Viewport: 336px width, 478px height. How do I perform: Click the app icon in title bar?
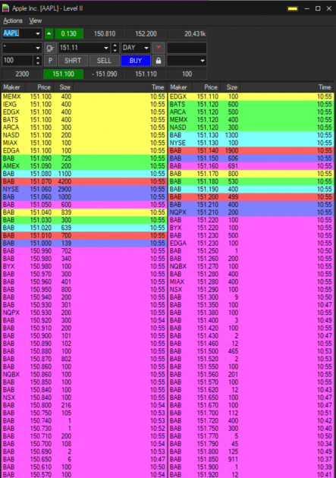coord(5,8)
